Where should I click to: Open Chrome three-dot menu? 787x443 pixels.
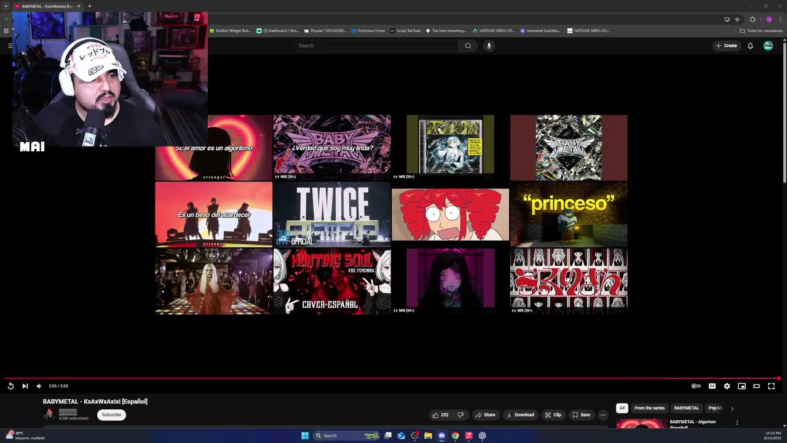780,19
